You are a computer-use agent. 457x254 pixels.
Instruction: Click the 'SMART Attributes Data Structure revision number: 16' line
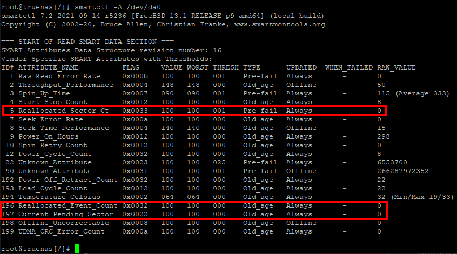pos(111,50)
